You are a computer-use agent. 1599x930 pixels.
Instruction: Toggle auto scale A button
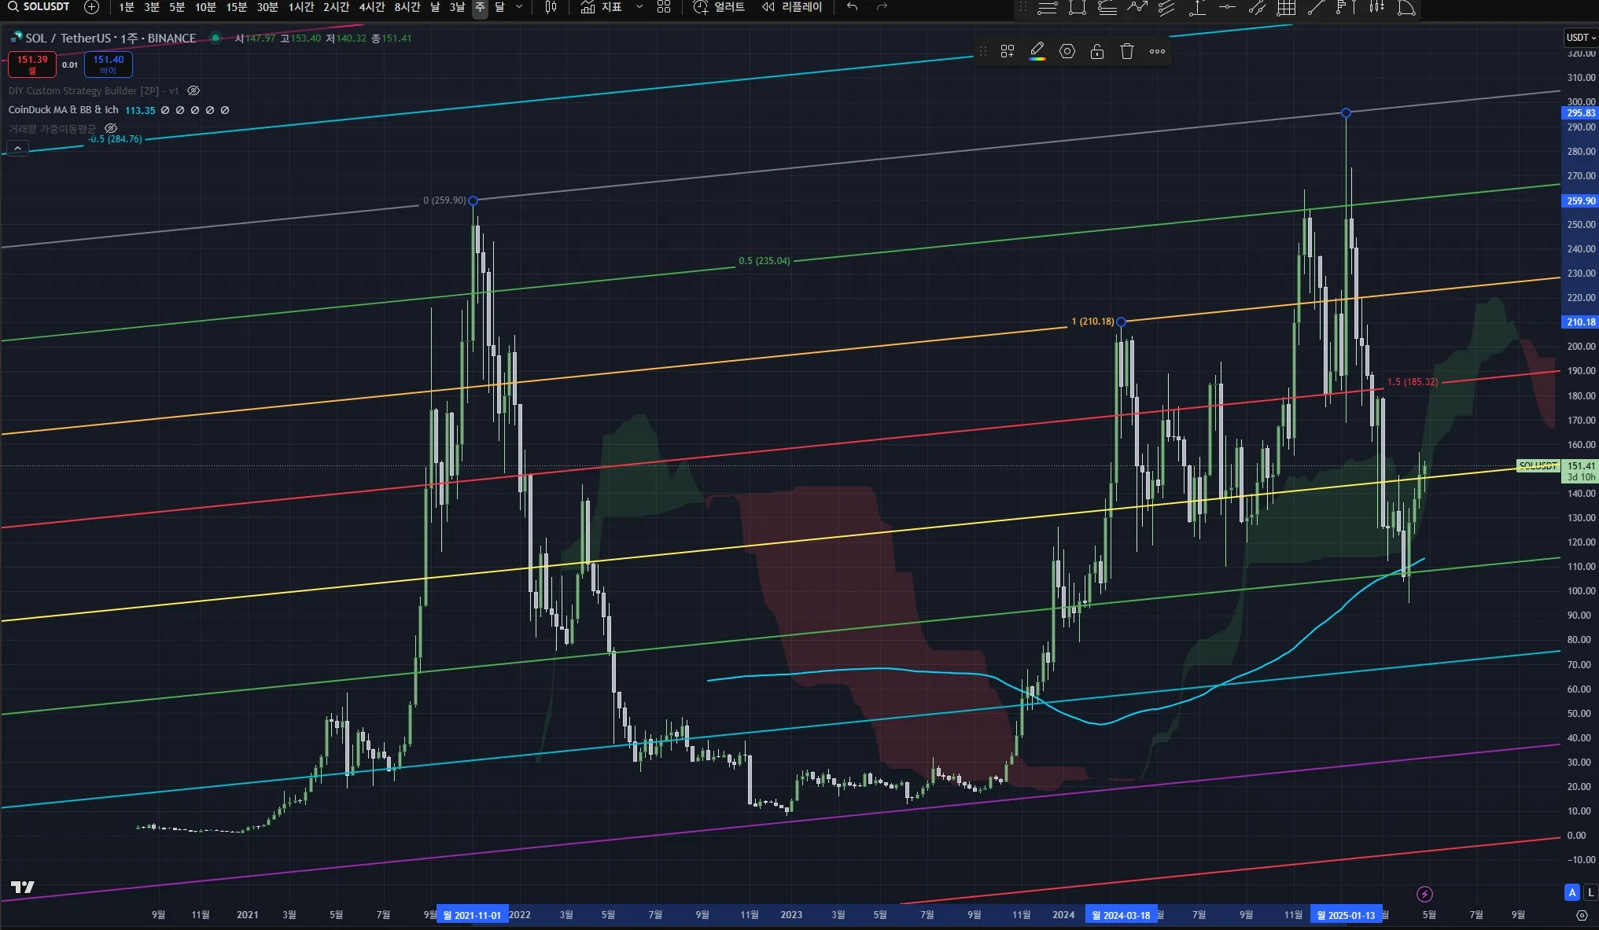[x=1572, y=892]
